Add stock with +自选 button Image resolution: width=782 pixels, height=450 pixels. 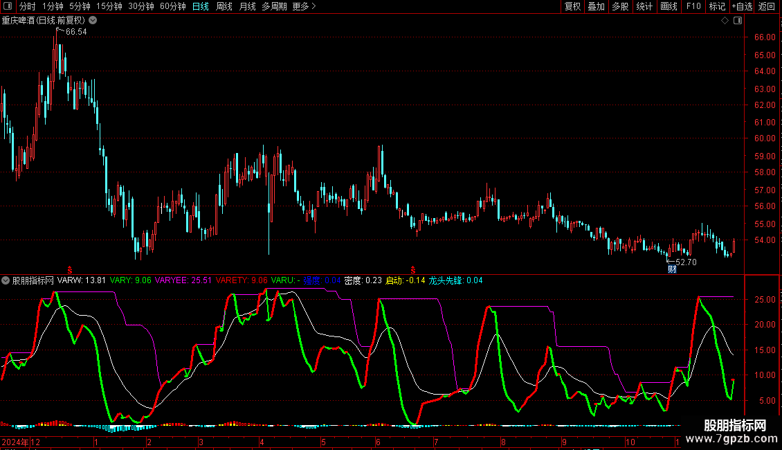[x=742, y=6]
